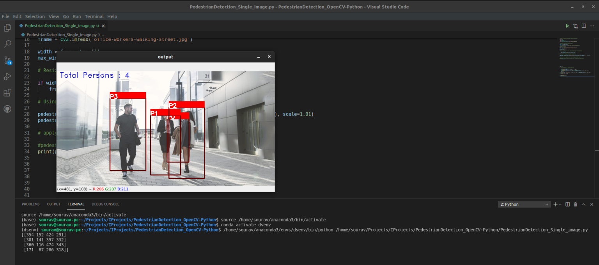Open the GitHub view in activity bar
Image resolution: width=599 pixels, height=265 pixels.
tap(7, 109)
